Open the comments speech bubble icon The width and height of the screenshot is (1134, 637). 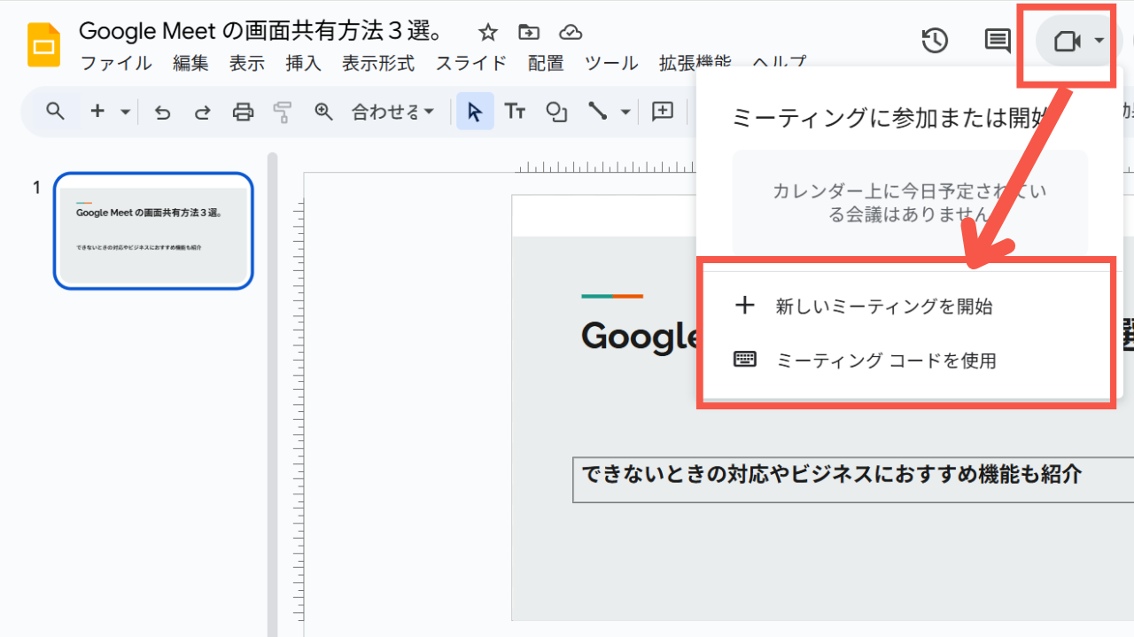click(998, 41)
